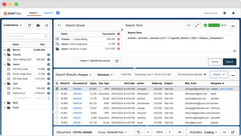Expand the Search Term panel to fullscreen

coord(197,25)
